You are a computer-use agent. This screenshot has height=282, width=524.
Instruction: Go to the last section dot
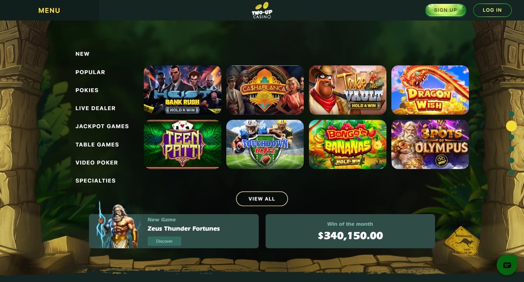(x=511, y=172)
